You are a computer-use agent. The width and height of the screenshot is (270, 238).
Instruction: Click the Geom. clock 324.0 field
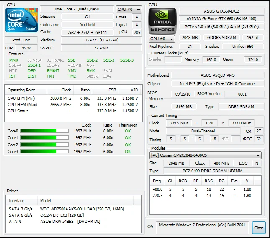click(x=253, y=59)
